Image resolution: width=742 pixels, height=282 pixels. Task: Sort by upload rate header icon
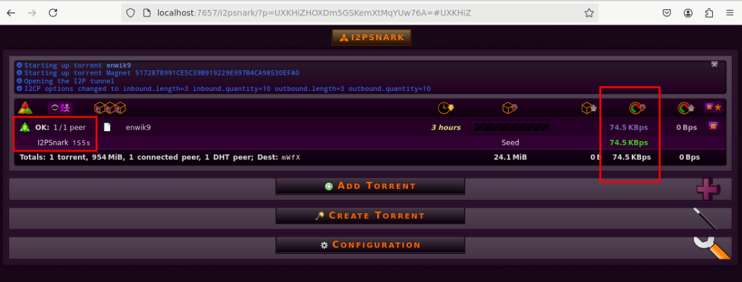click(686, 108)
